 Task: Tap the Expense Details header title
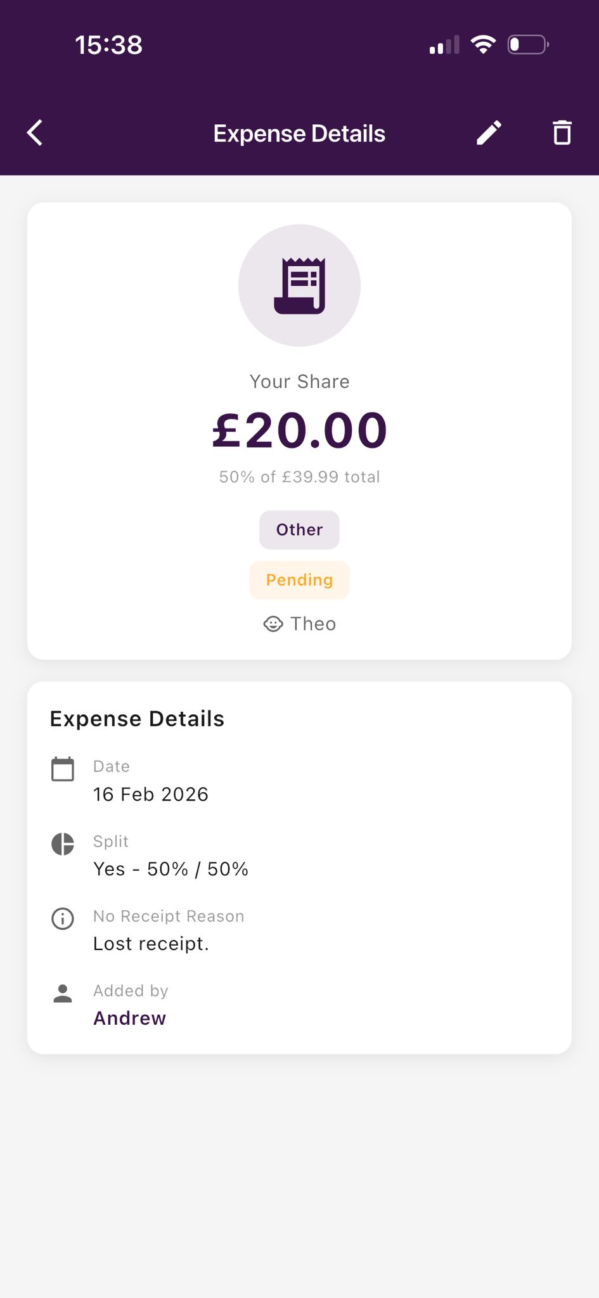299,134
